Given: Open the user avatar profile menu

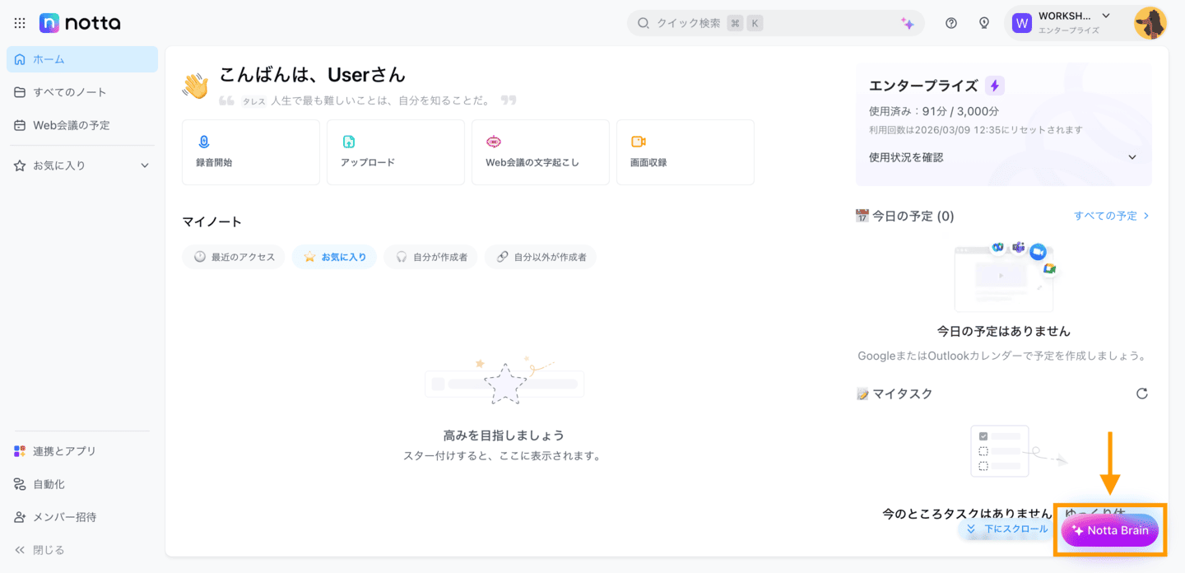Looking at the screenshot, I should pyautogui.click(x=1150, y=23).
